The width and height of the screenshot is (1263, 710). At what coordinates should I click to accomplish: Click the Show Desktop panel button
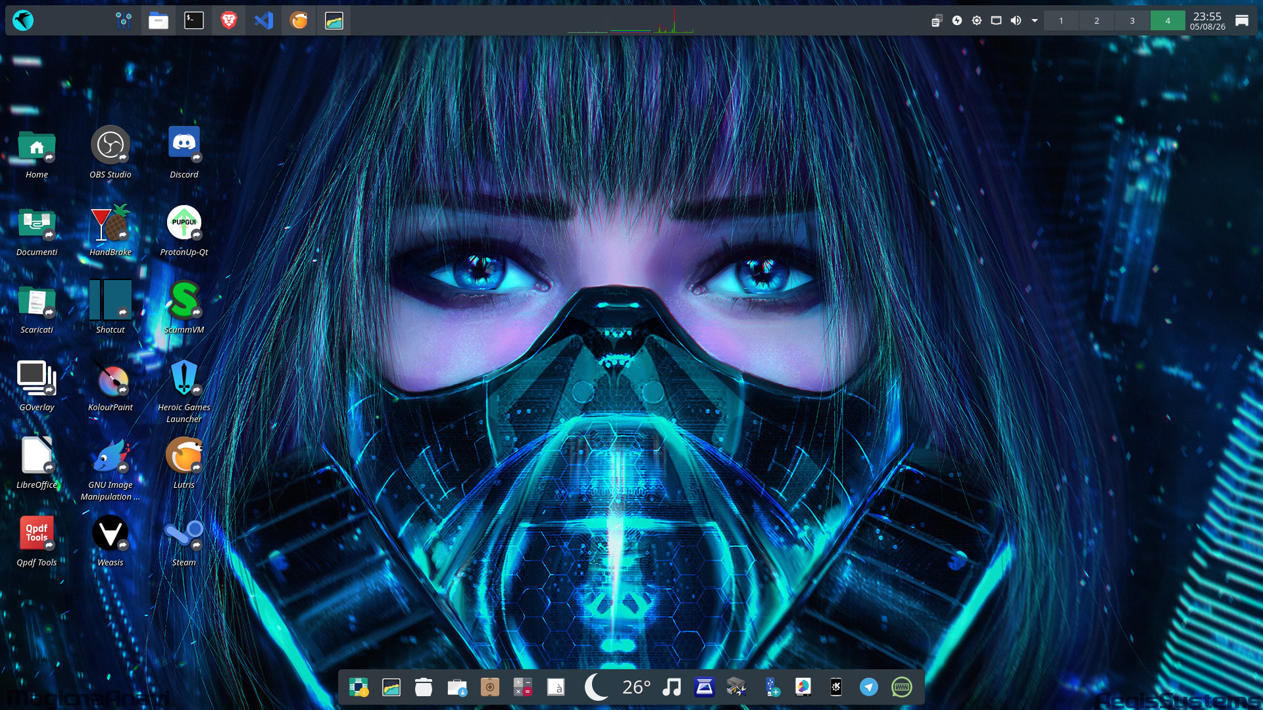pos(1242,20)
